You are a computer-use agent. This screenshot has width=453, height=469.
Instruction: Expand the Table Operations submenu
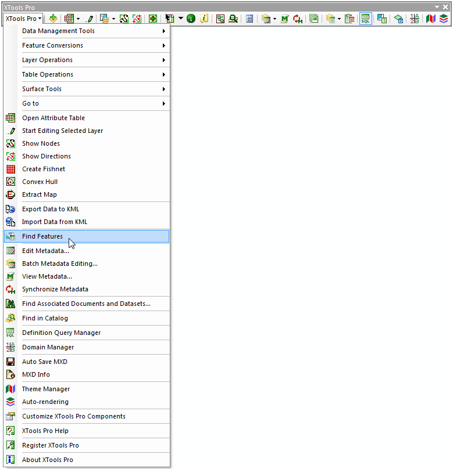coord(87,74)
